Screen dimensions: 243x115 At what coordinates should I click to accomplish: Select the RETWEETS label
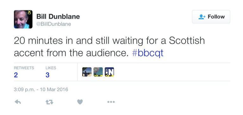(24, 68)
